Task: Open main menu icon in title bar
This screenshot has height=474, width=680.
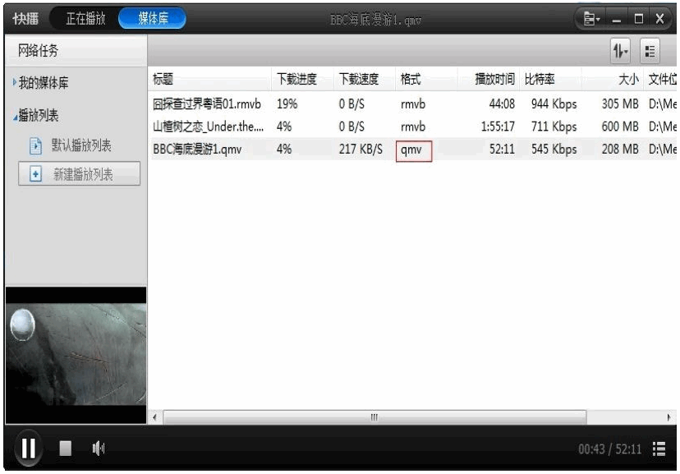Action: tap(591, 19)
